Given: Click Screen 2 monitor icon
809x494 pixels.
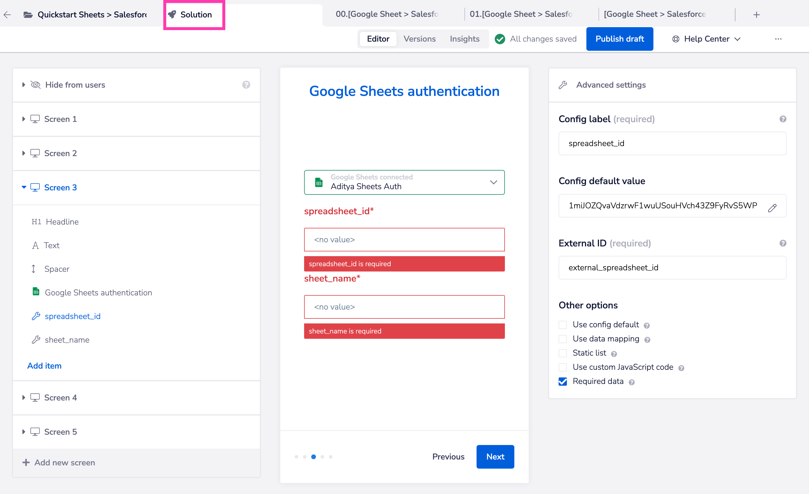Looking at the screenshot, I should [35, 153].
